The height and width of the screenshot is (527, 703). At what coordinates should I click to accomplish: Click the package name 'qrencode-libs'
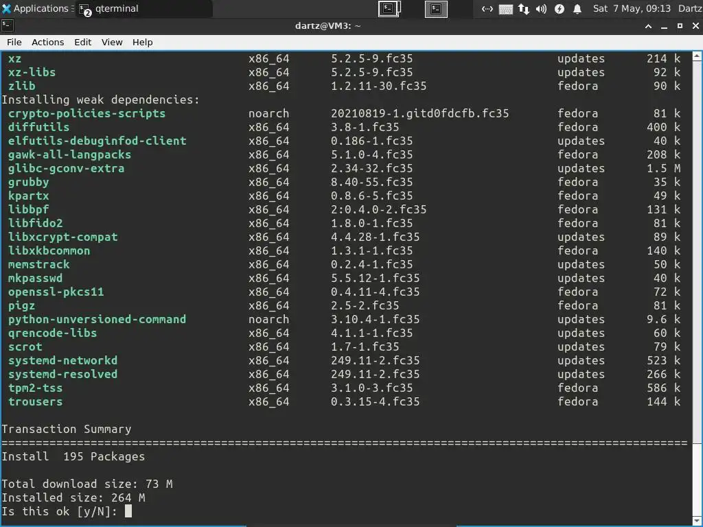click(52, 333)
